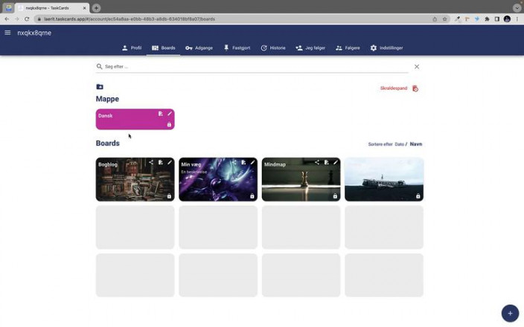Toggle lock on Dansk folder
524x327 pixels.
[x=169, y=125]
